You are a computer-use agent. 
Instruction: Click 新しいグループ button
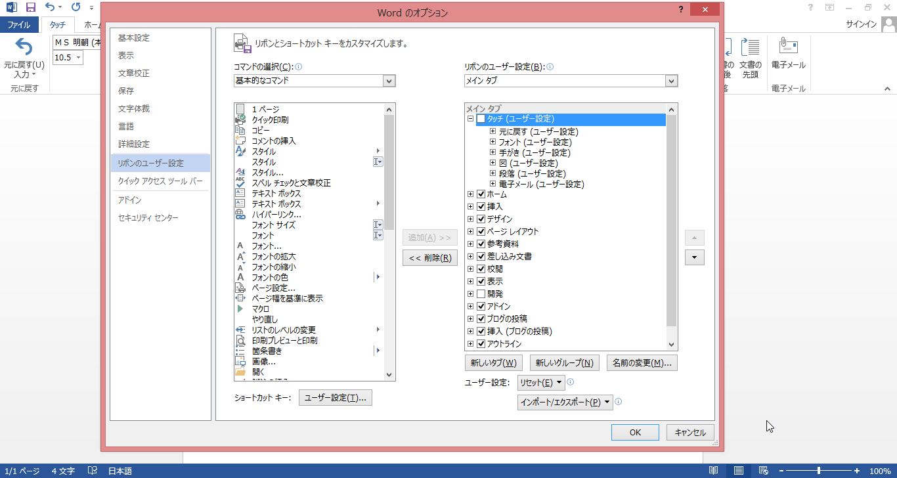(x=564, y=362)
